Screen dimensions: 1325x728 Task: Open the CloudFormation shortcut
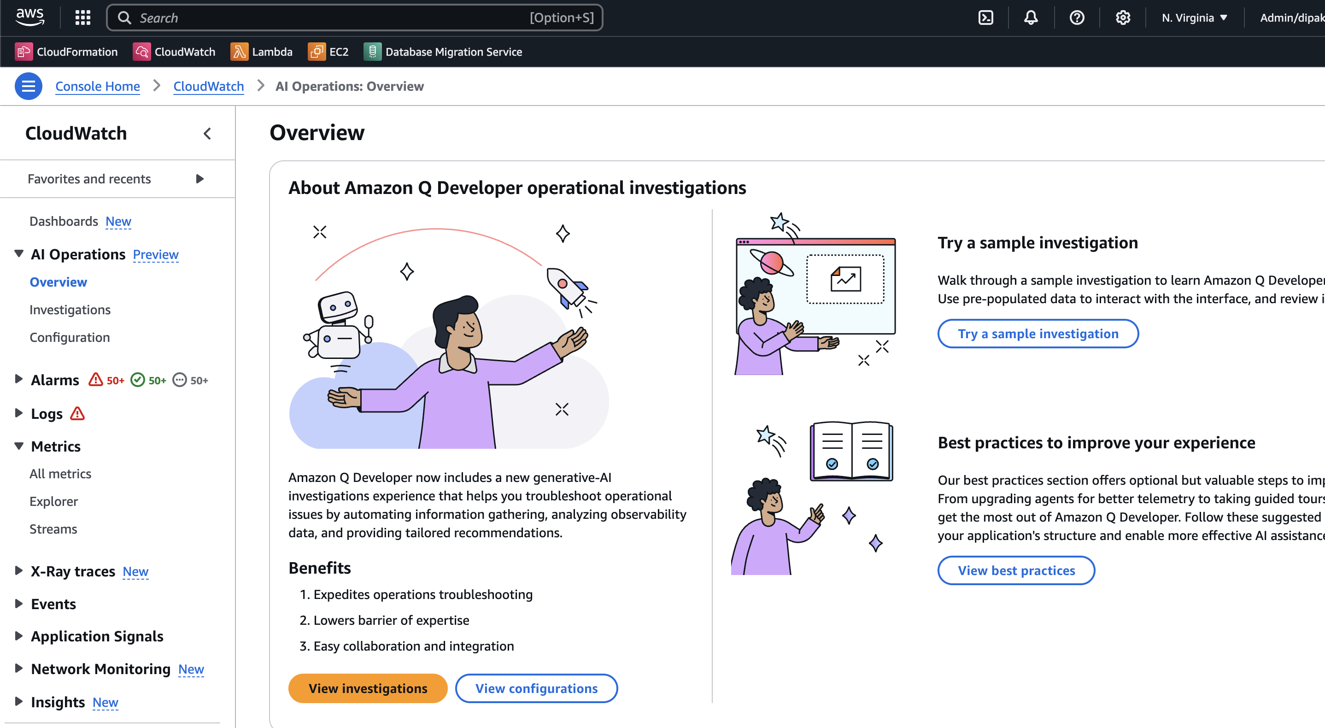[x=66, y=52]
